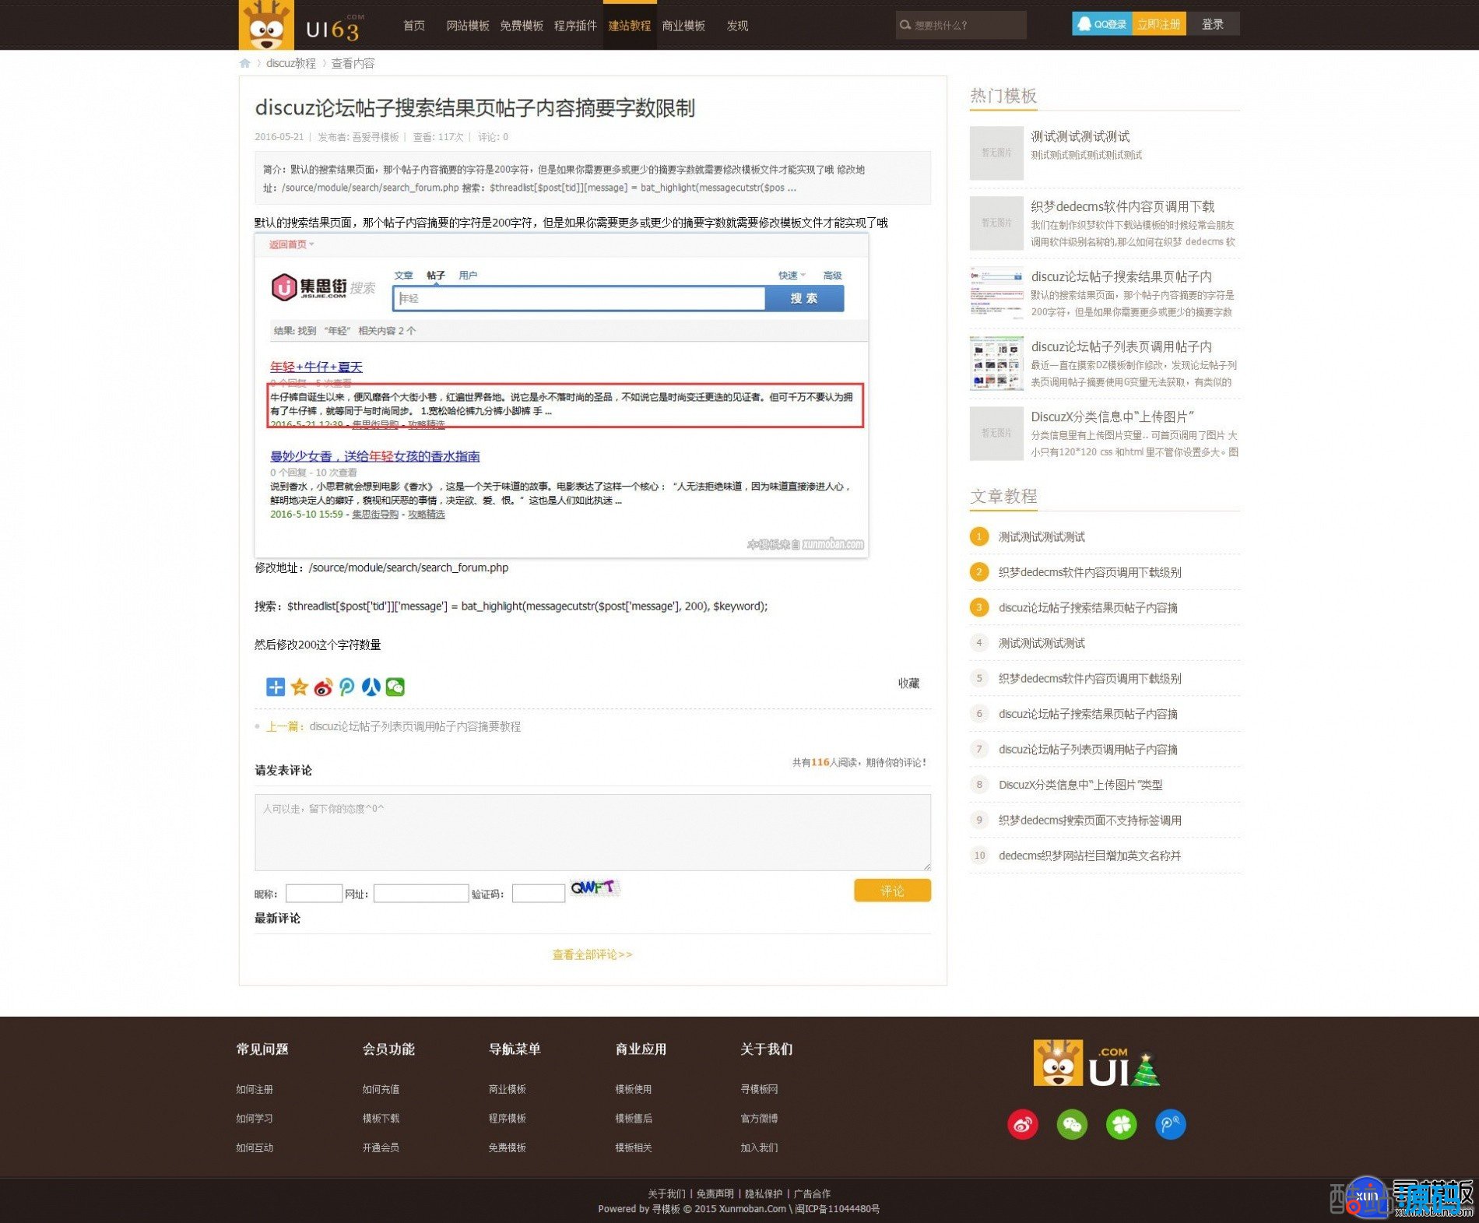1479x1223 pixels.
Task: Click the captcha verification image
Action: click(x=594, y=888)
